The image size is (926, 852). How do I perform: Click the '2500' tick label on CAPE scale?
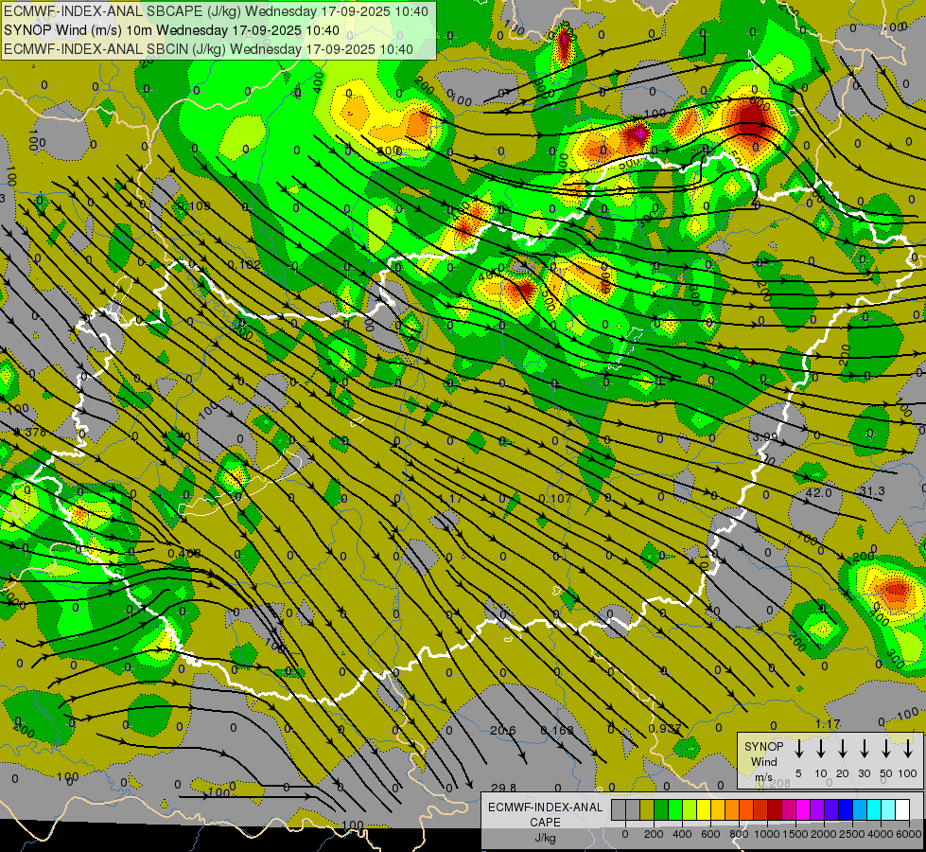tap(852, 834)
